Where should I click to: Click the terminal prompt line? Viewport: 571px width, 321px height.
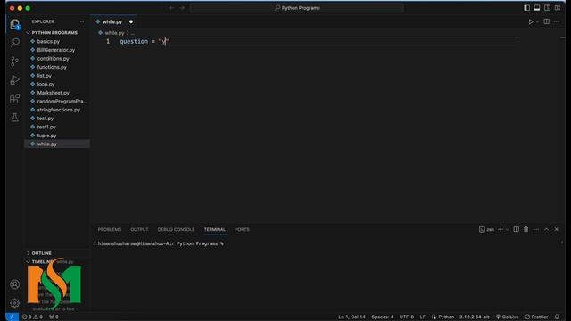[x=161, y=243]
